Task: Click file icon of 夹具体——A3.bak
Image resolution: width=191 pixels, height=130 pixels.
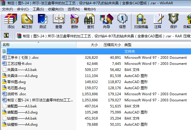Action: [x=5, y=69]
